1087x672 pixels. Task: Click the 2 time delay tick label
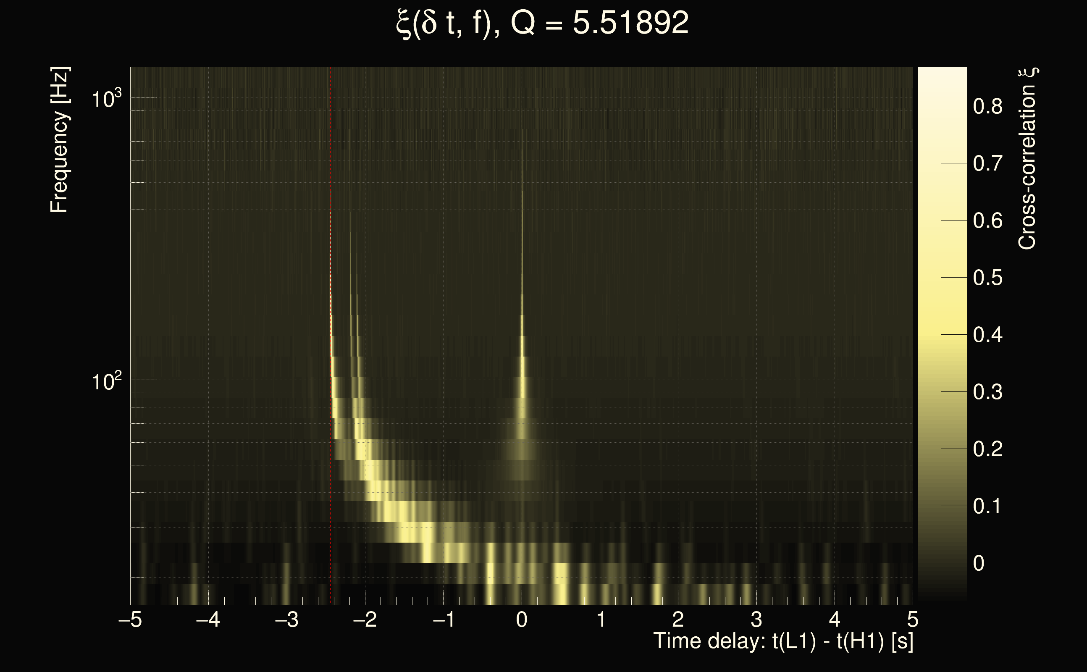(x=678, y=619)
